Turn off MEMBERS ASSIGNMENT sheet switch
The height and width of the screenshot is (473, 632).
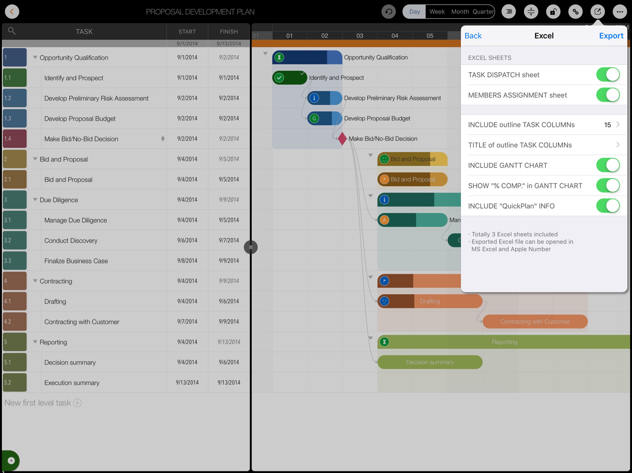click(608, 95)
